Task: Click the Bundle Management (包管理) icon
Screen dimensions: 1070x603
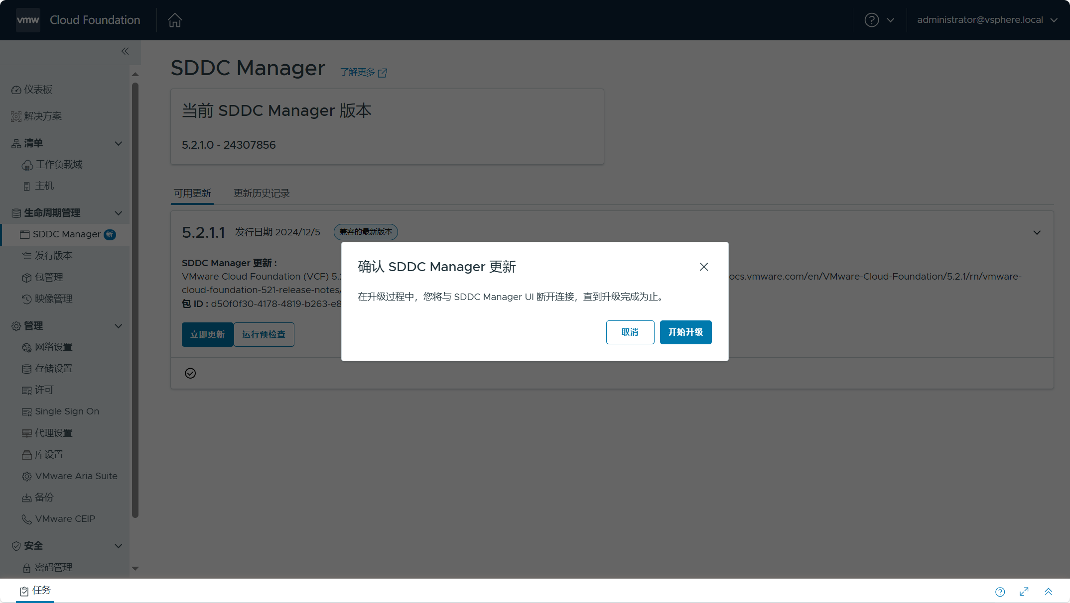Action: 27,278
